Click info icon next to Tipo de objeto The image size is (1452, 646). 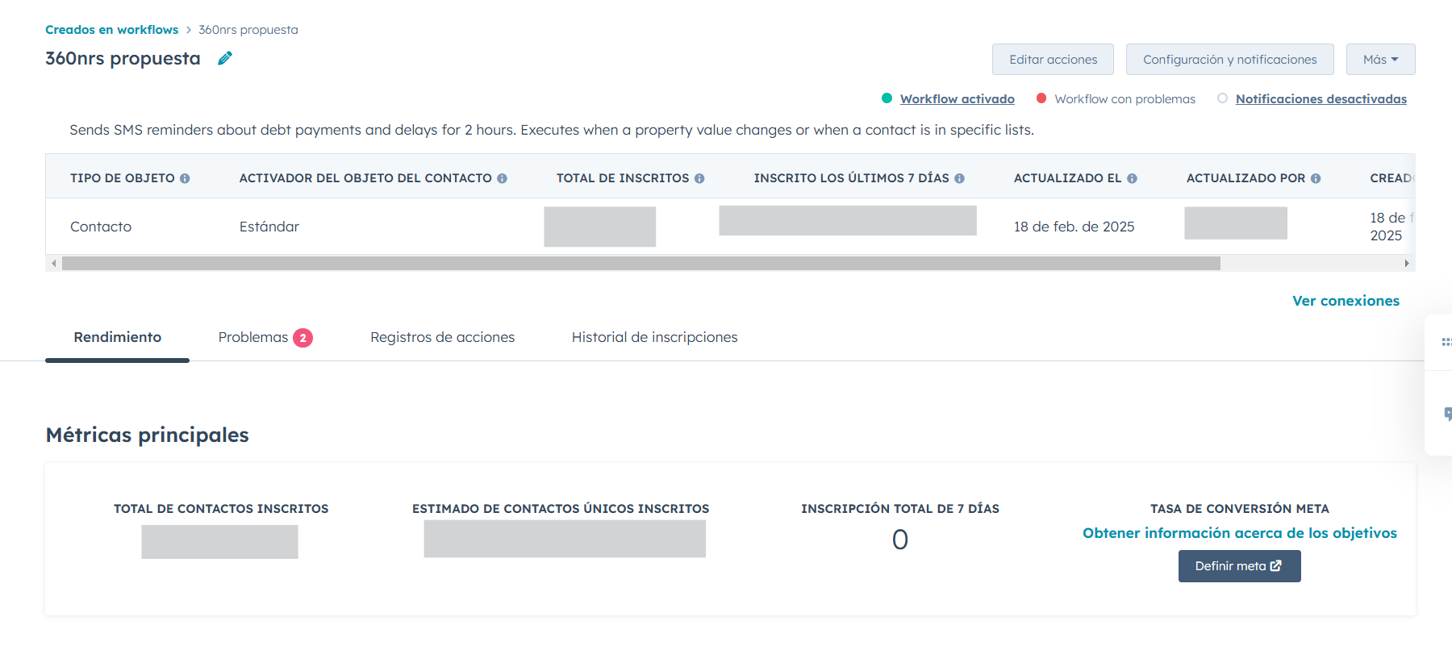185,178
